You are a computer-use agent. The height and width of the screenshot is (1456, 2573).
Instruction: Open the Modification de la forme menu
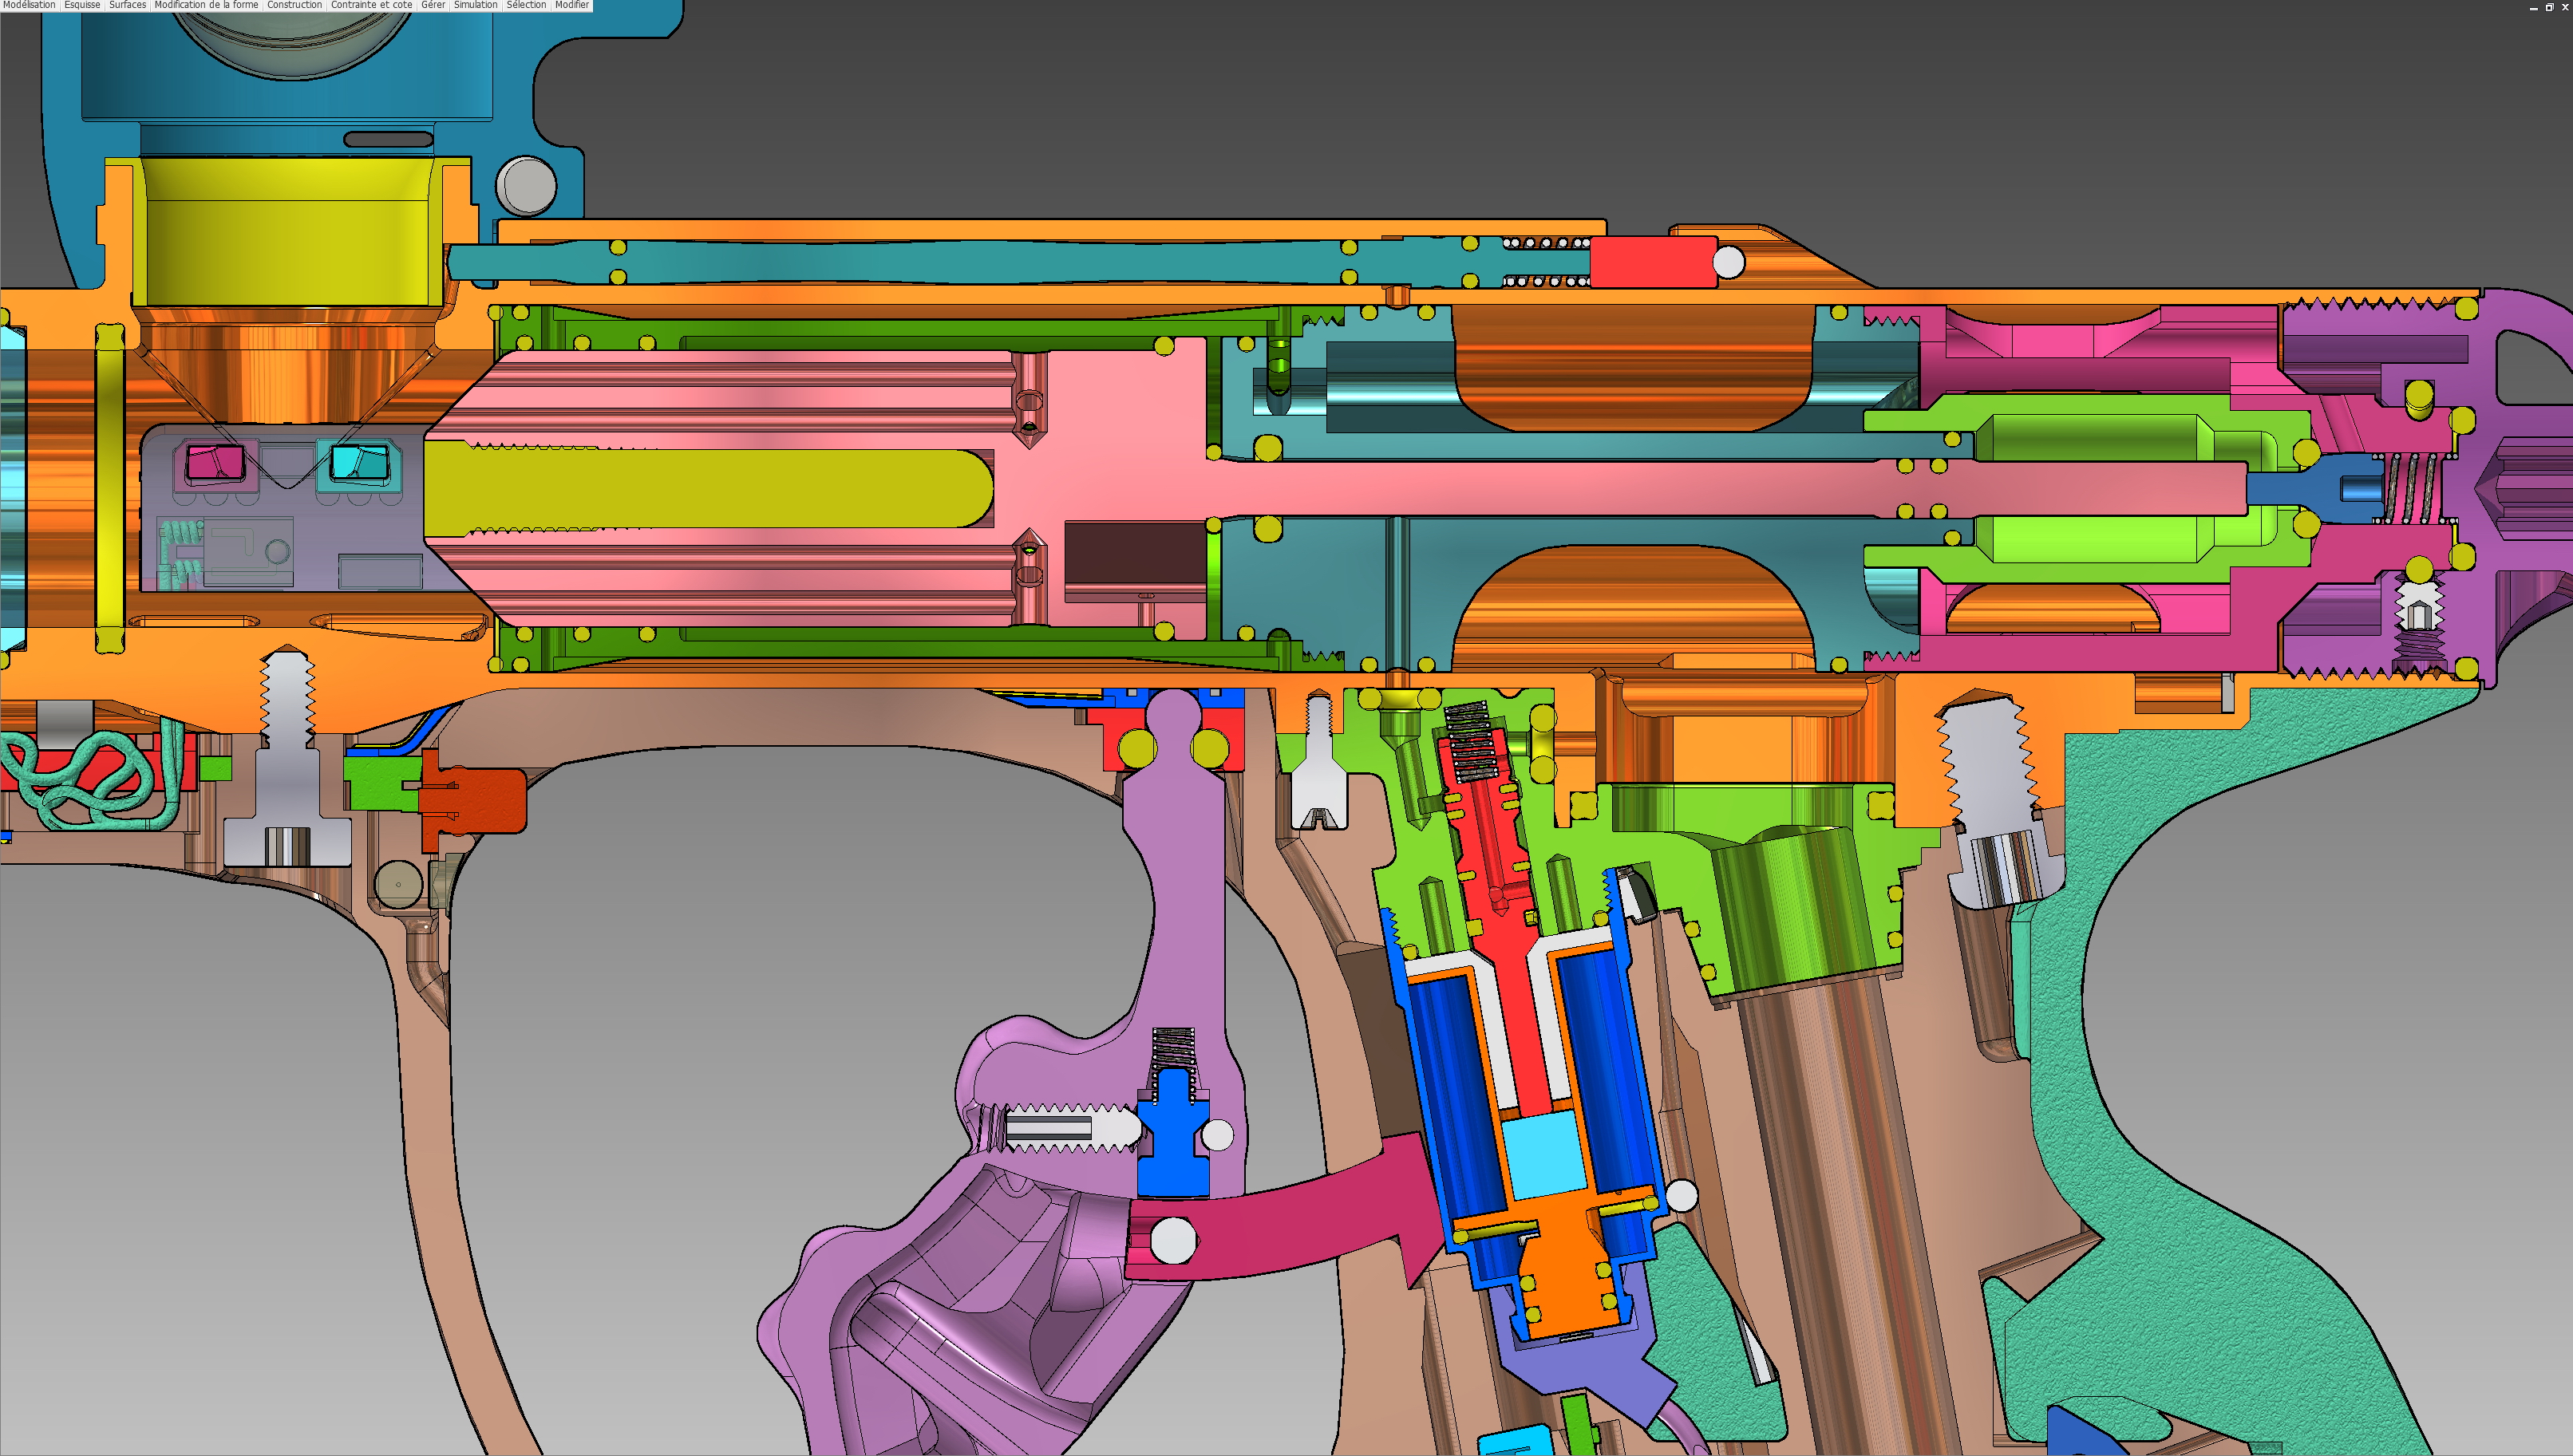click(206, 5)
